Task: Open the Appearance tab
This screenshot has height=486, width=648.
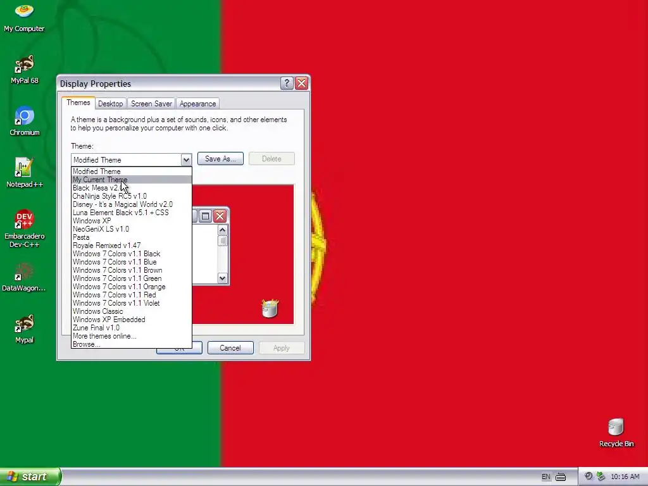Action: click(x=197, y=104)
